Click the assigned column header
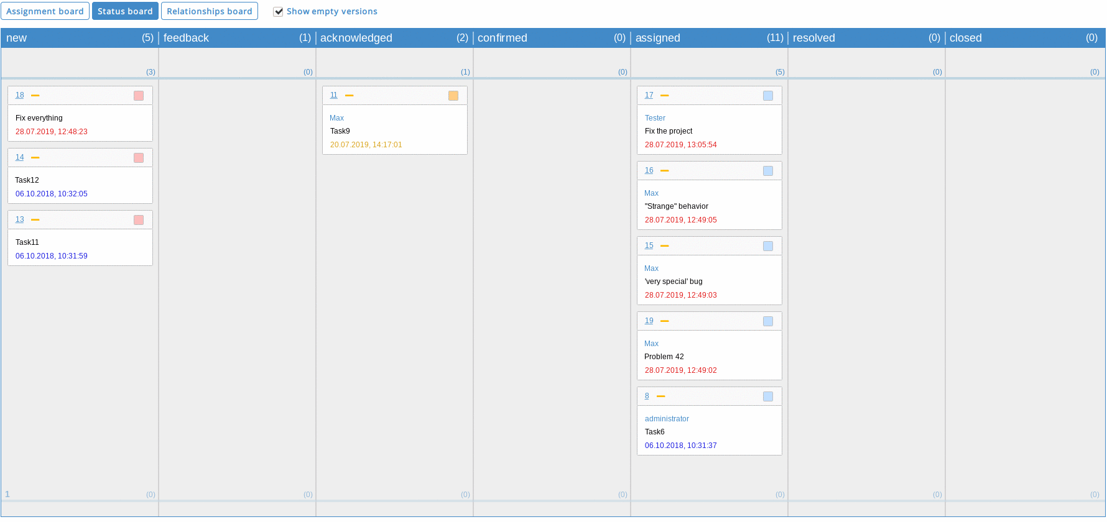The height and width of the screenshot is (522, 1107). (x=658, y=38)
